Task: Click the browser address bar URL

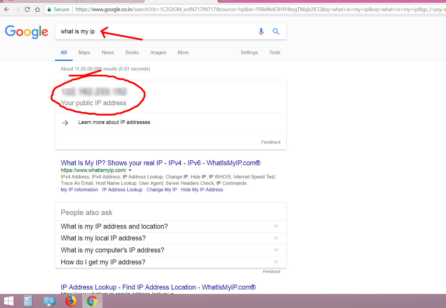Action: (260, 9)
